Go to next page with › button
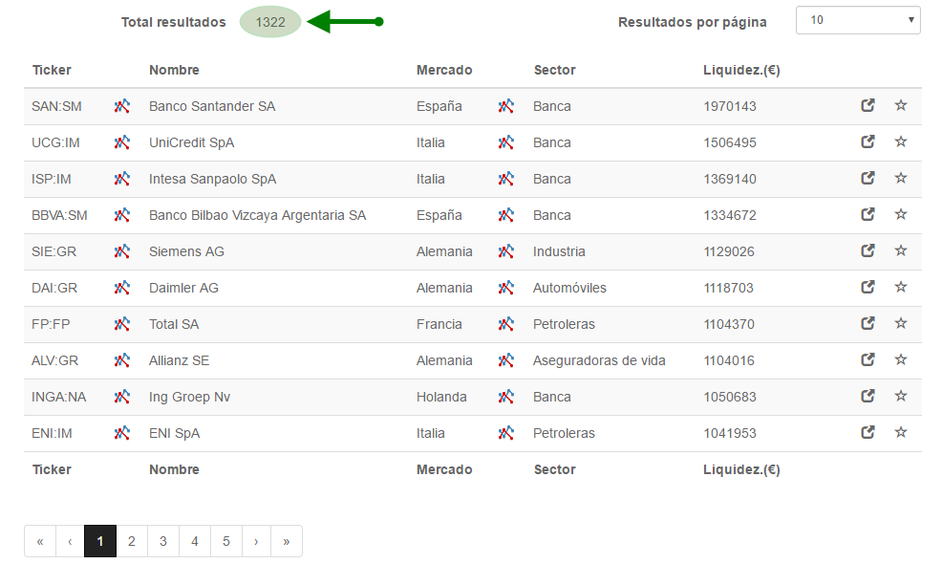The width and height of the screenshot is (942, 564). 256,541
